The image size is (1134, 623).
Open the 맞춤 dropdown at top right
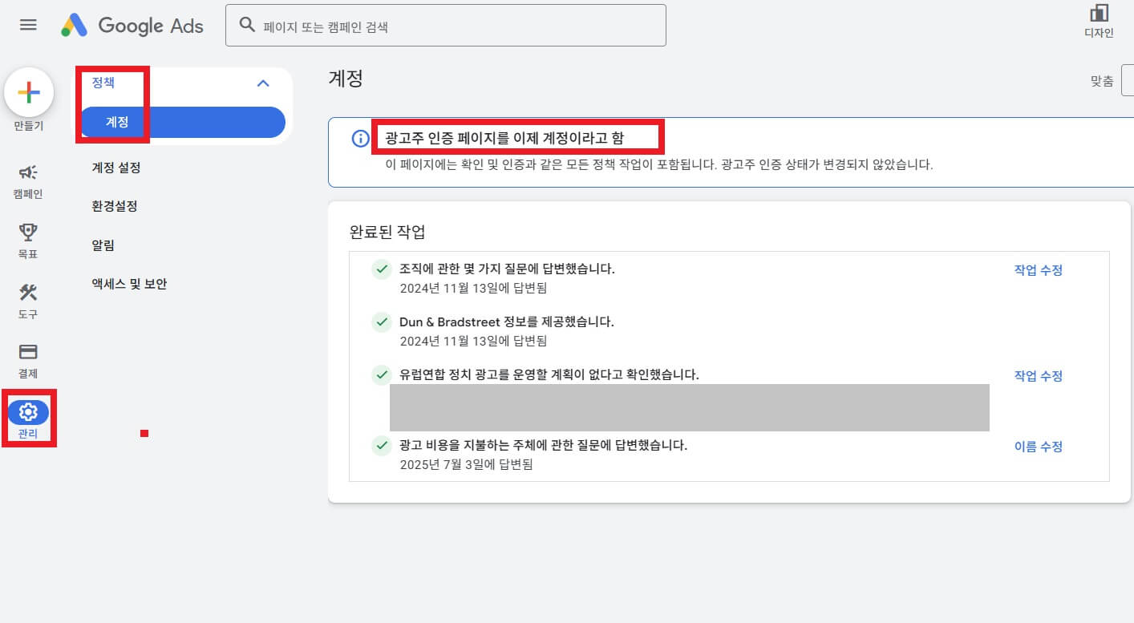click(1127, 81)
